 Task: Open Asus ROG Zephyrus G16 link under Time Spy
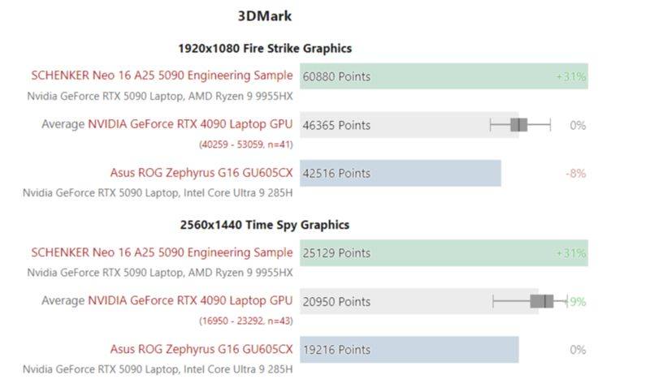click(x=201, y=350)
